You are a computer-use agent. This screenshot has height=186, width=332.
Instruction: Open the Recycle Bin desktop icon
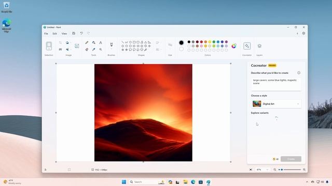pyautogui.click(x=6, y=7)
